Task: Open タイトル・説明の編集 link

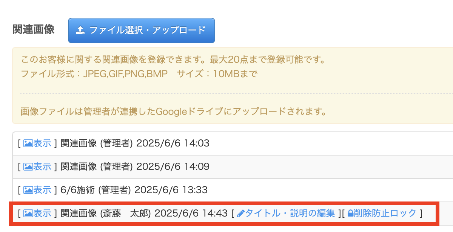Action: tap(290, 214)
